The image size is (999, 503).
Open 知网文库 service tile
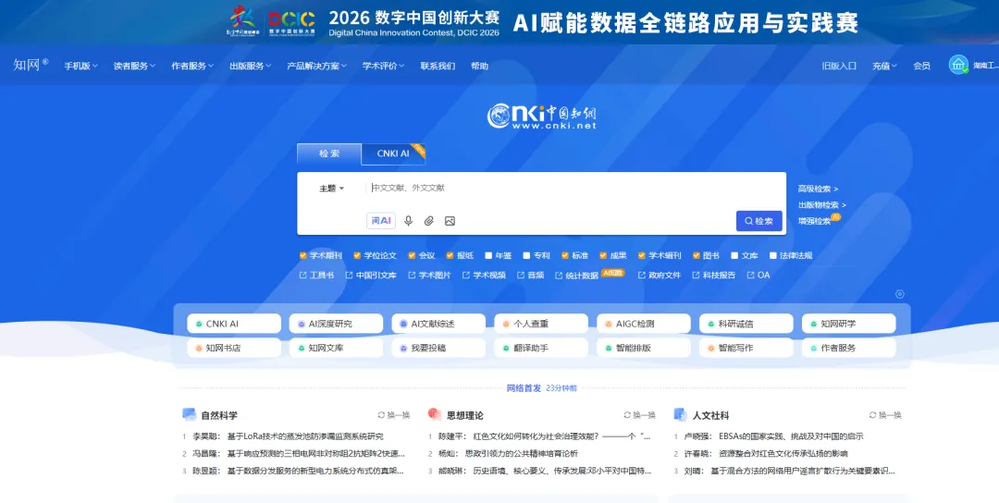pos(337,348)
